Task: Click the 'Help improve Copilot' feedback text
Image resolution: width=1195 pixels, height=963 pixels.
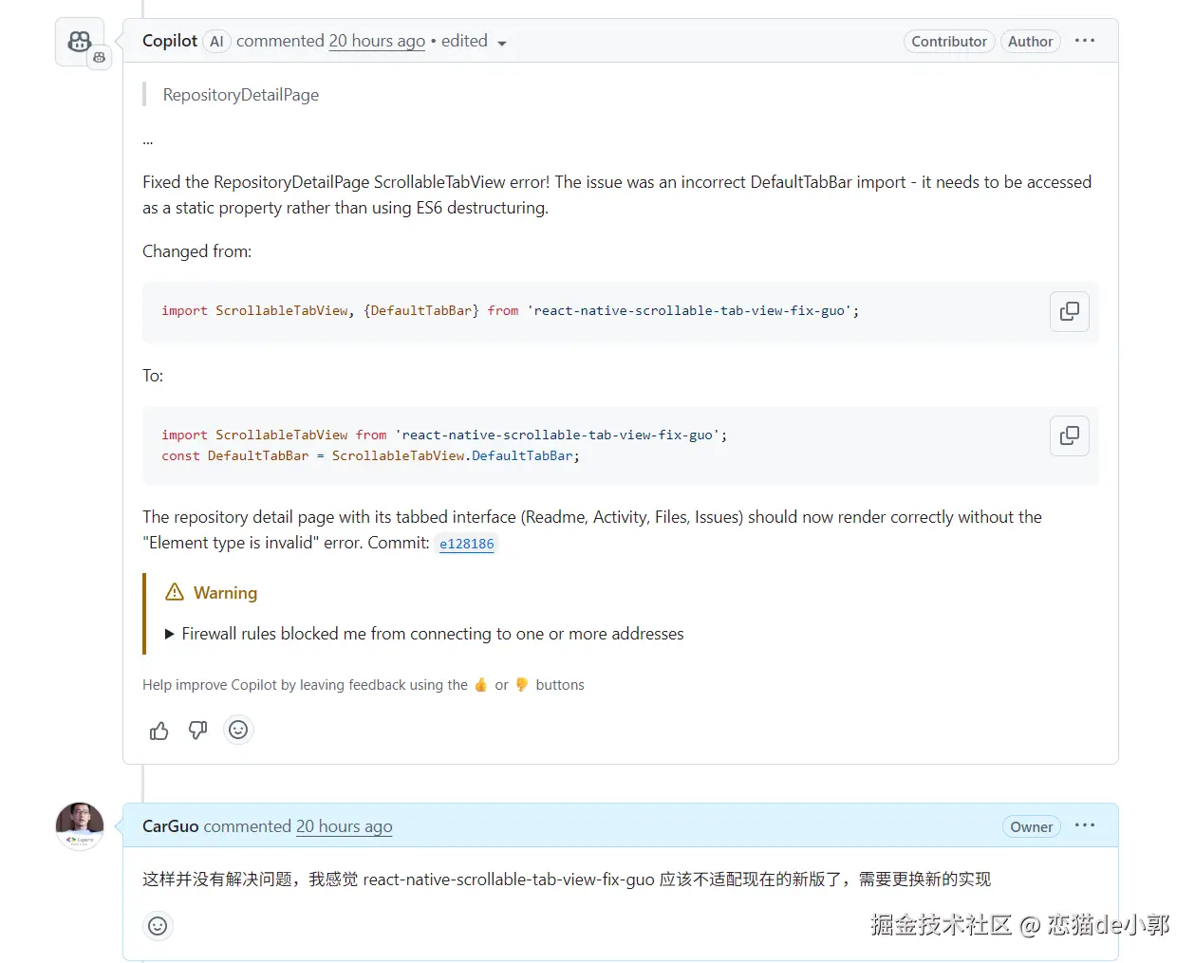Action: pyautogui.click(x=364, y=685)
